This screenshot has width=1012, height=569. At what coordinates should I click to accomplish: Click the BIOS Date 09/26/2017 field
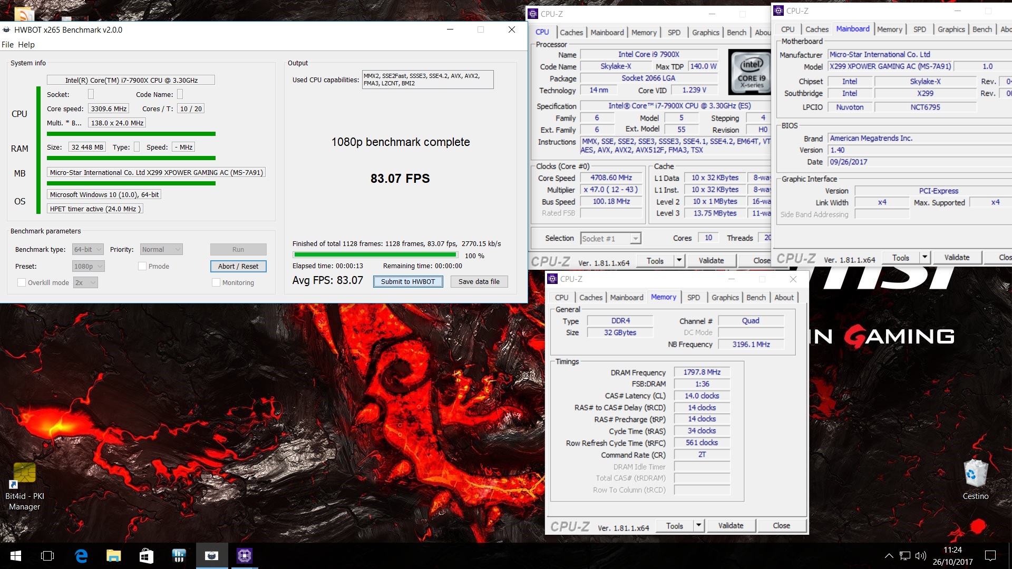point(920,162)
